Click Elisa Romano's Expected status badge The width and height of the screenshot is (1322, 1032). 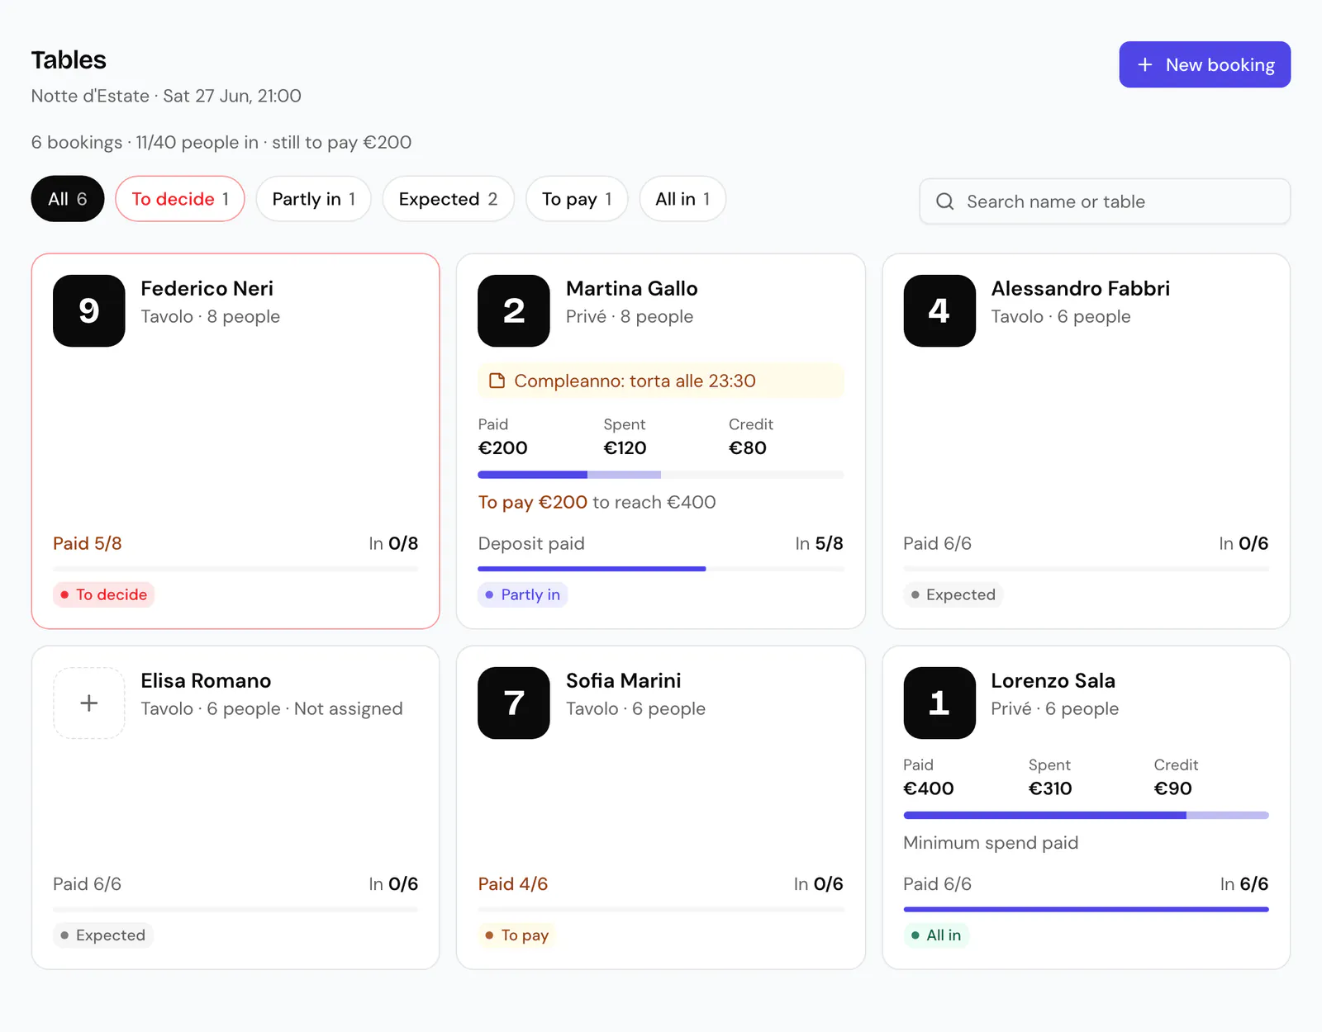[102, 935]
